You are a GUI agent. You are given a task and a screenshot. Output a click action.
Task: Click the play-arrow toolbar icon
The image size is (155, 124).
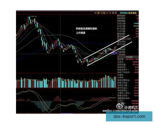point(116,13)
